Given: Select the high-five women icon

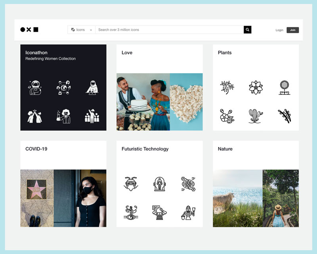Looking at the screenshot, I should (35, 116).
